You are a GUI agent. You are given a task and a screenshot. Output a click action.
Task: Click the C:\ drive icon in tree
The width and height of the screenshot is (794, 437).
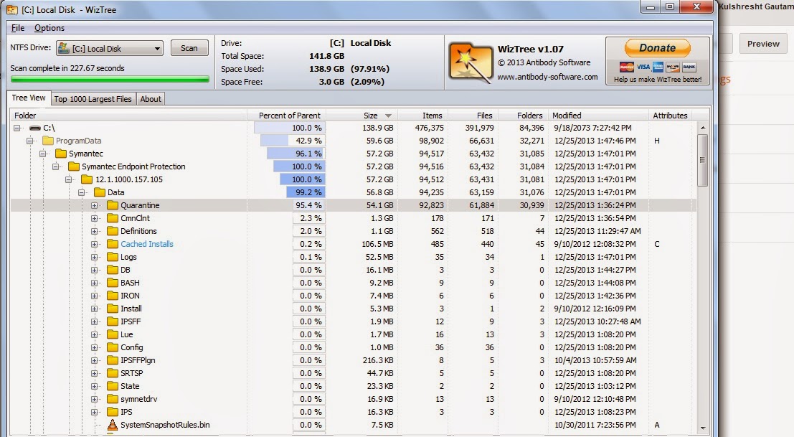[x=35, y=128]
